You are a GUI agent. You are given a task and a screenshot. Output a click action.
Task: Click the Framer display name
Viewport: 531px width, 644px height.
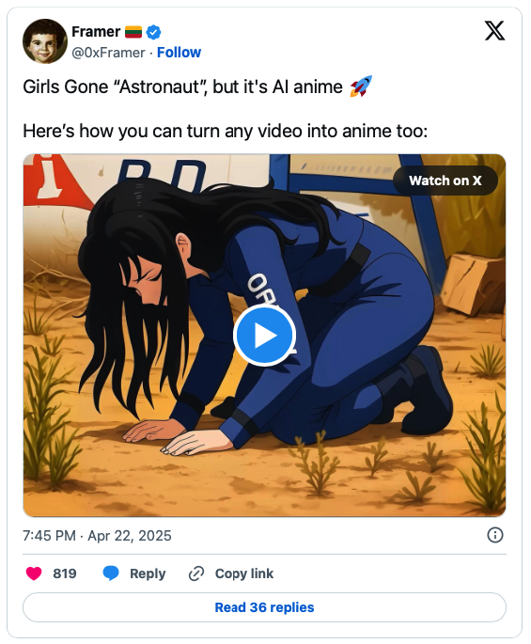pyautogui.click(x=96, y=32)
